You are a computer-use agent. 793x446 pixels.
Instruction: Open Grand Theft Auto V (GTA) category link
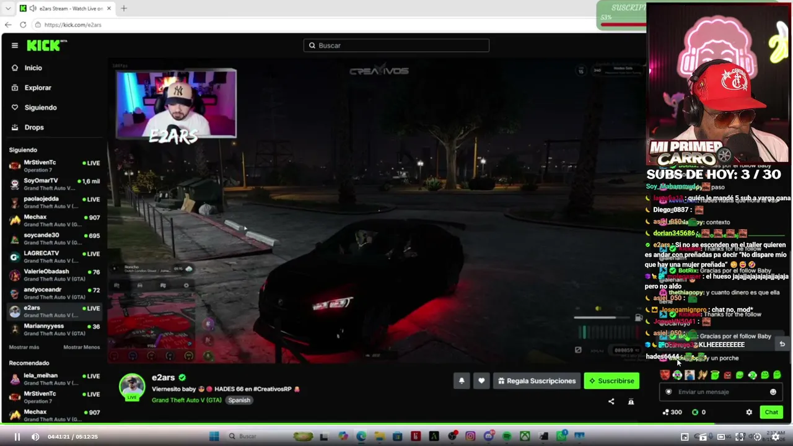(186, 400)
